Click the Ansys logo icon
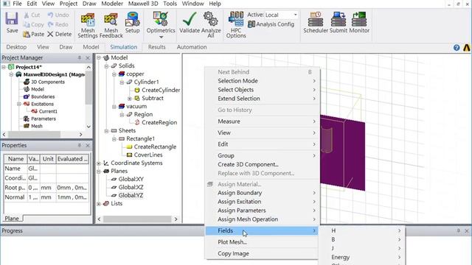472x265 pixels. [x=467, y=47]
